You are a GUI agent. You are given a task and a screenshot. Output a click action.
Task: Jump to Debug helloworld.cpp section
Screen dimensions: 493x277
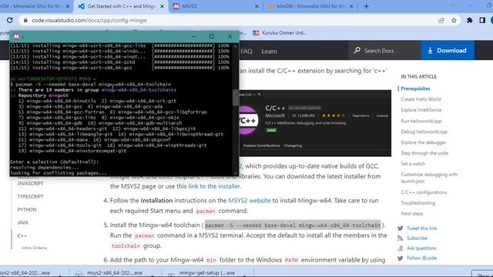click(424, 132)
